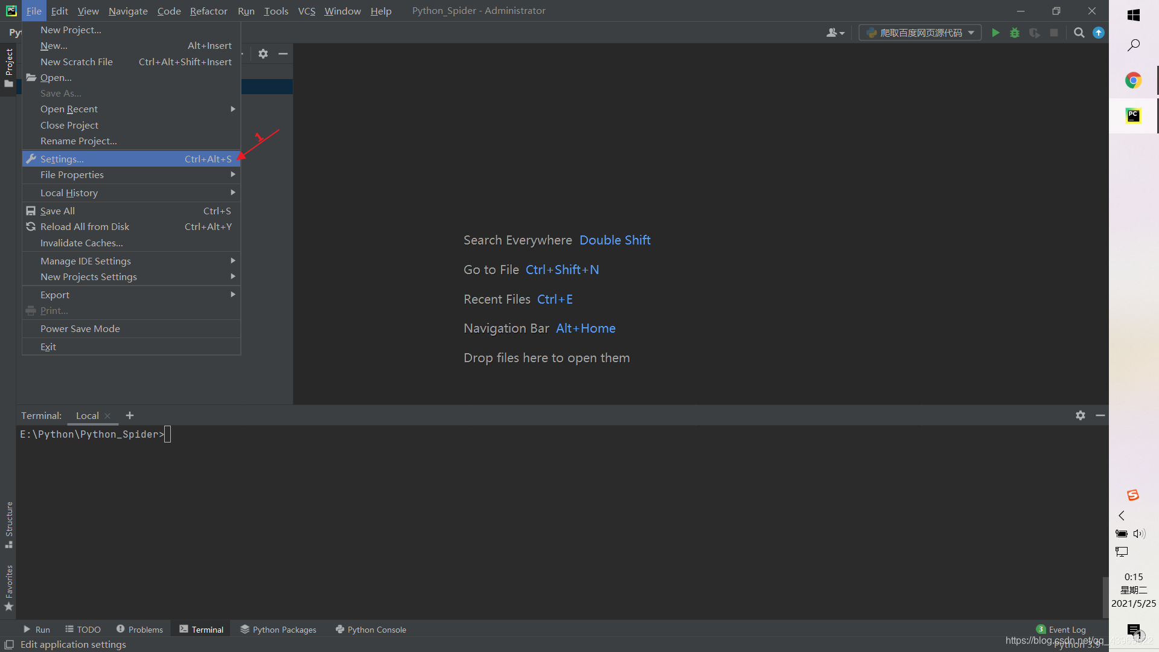1159x652 pixels.
Task: Click Windows Start button
Action: (1134, 15)
